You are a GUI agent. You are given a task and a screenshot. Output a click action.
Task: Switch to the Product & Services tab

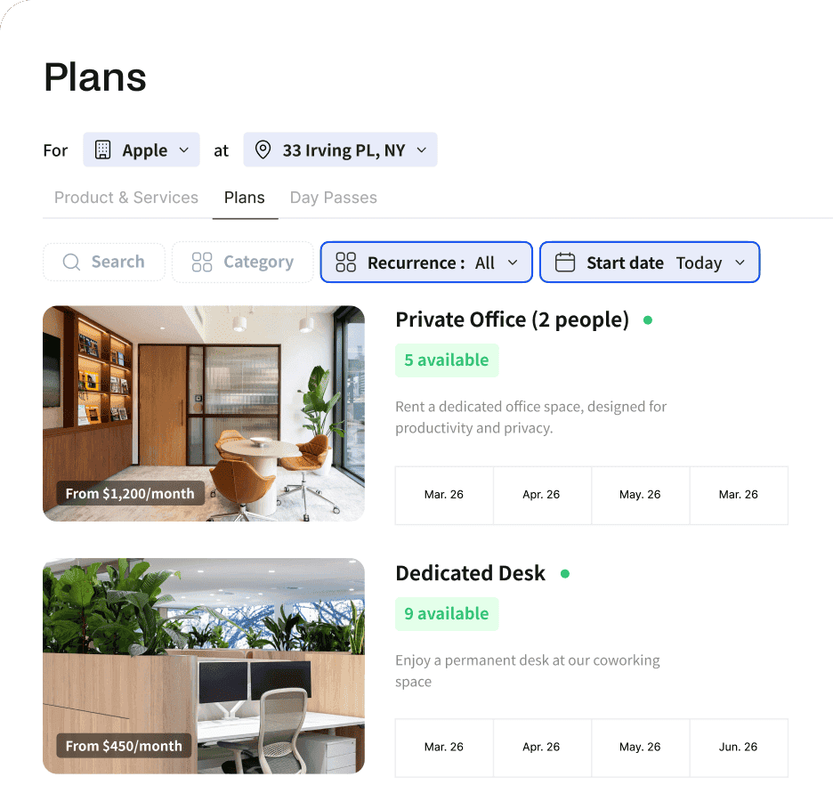[126, 198]
